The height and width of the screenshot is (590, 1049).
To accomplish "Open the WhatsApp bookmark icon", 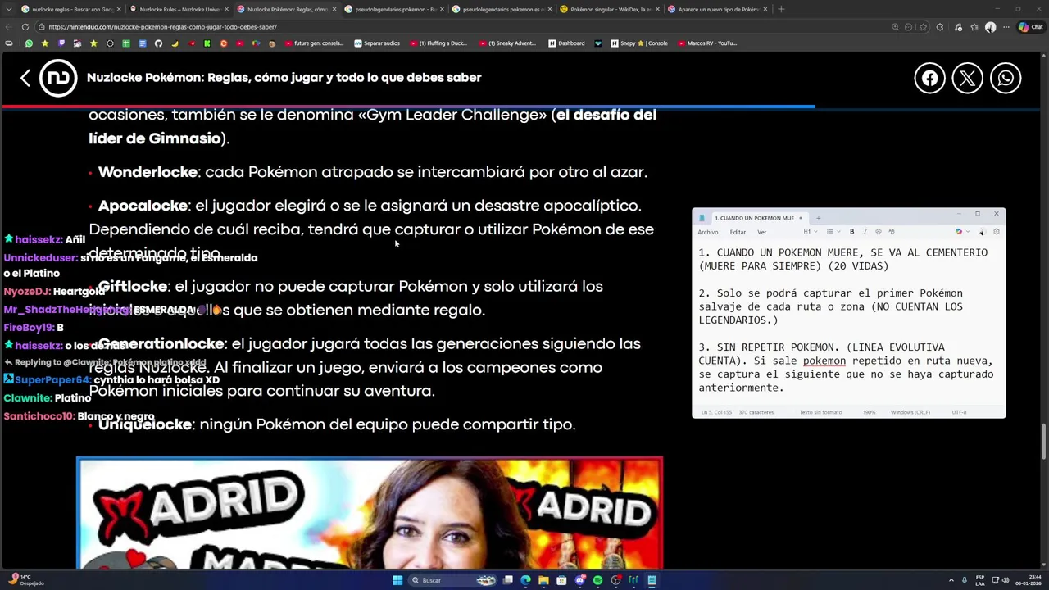I will click(29, 43).
